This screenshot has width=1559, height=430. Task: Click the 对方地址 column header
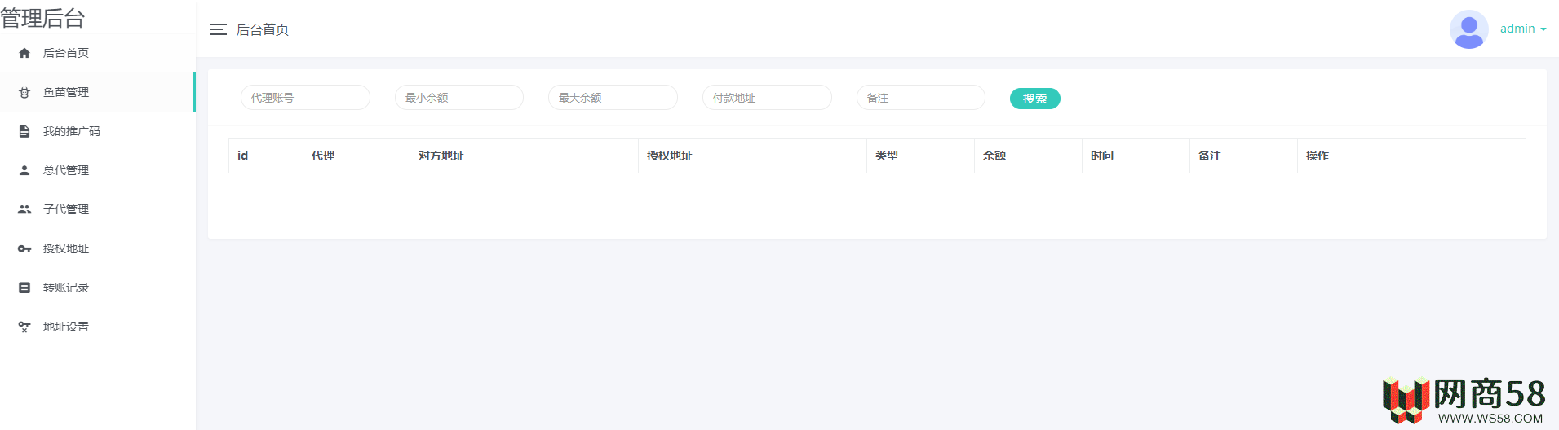[x=524, y=156]
